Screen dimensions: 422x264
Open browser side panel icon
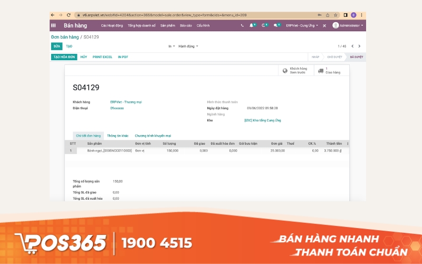(346, 15)
